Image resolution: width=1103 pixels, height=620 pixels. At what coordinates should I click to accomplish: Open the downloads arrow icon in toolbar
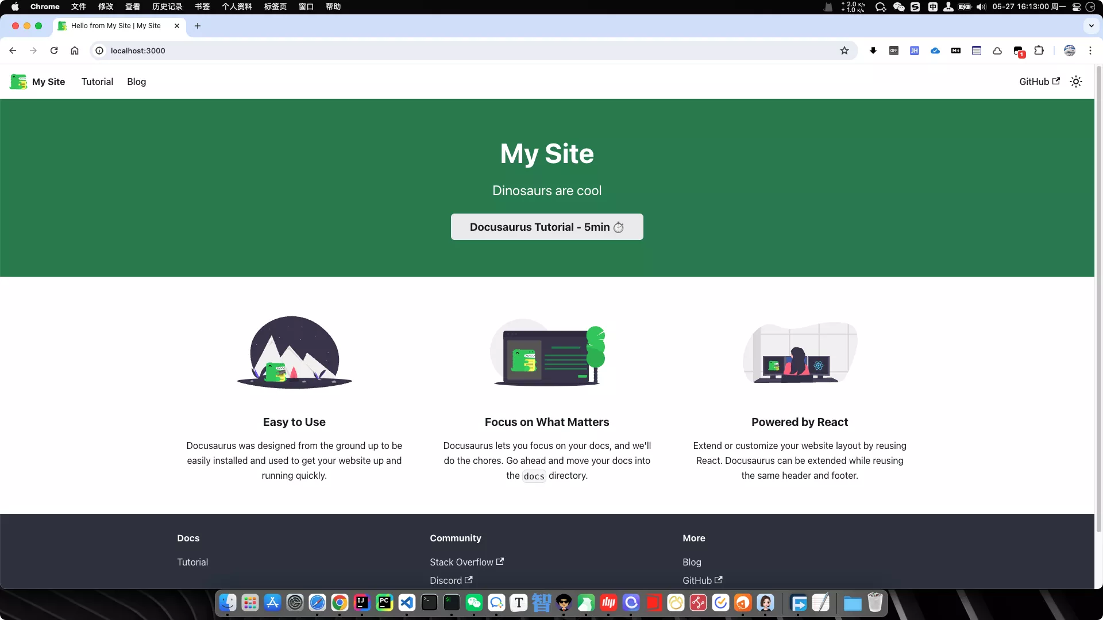(873, 51)
